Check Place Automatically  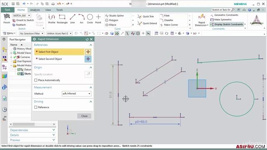36,80
